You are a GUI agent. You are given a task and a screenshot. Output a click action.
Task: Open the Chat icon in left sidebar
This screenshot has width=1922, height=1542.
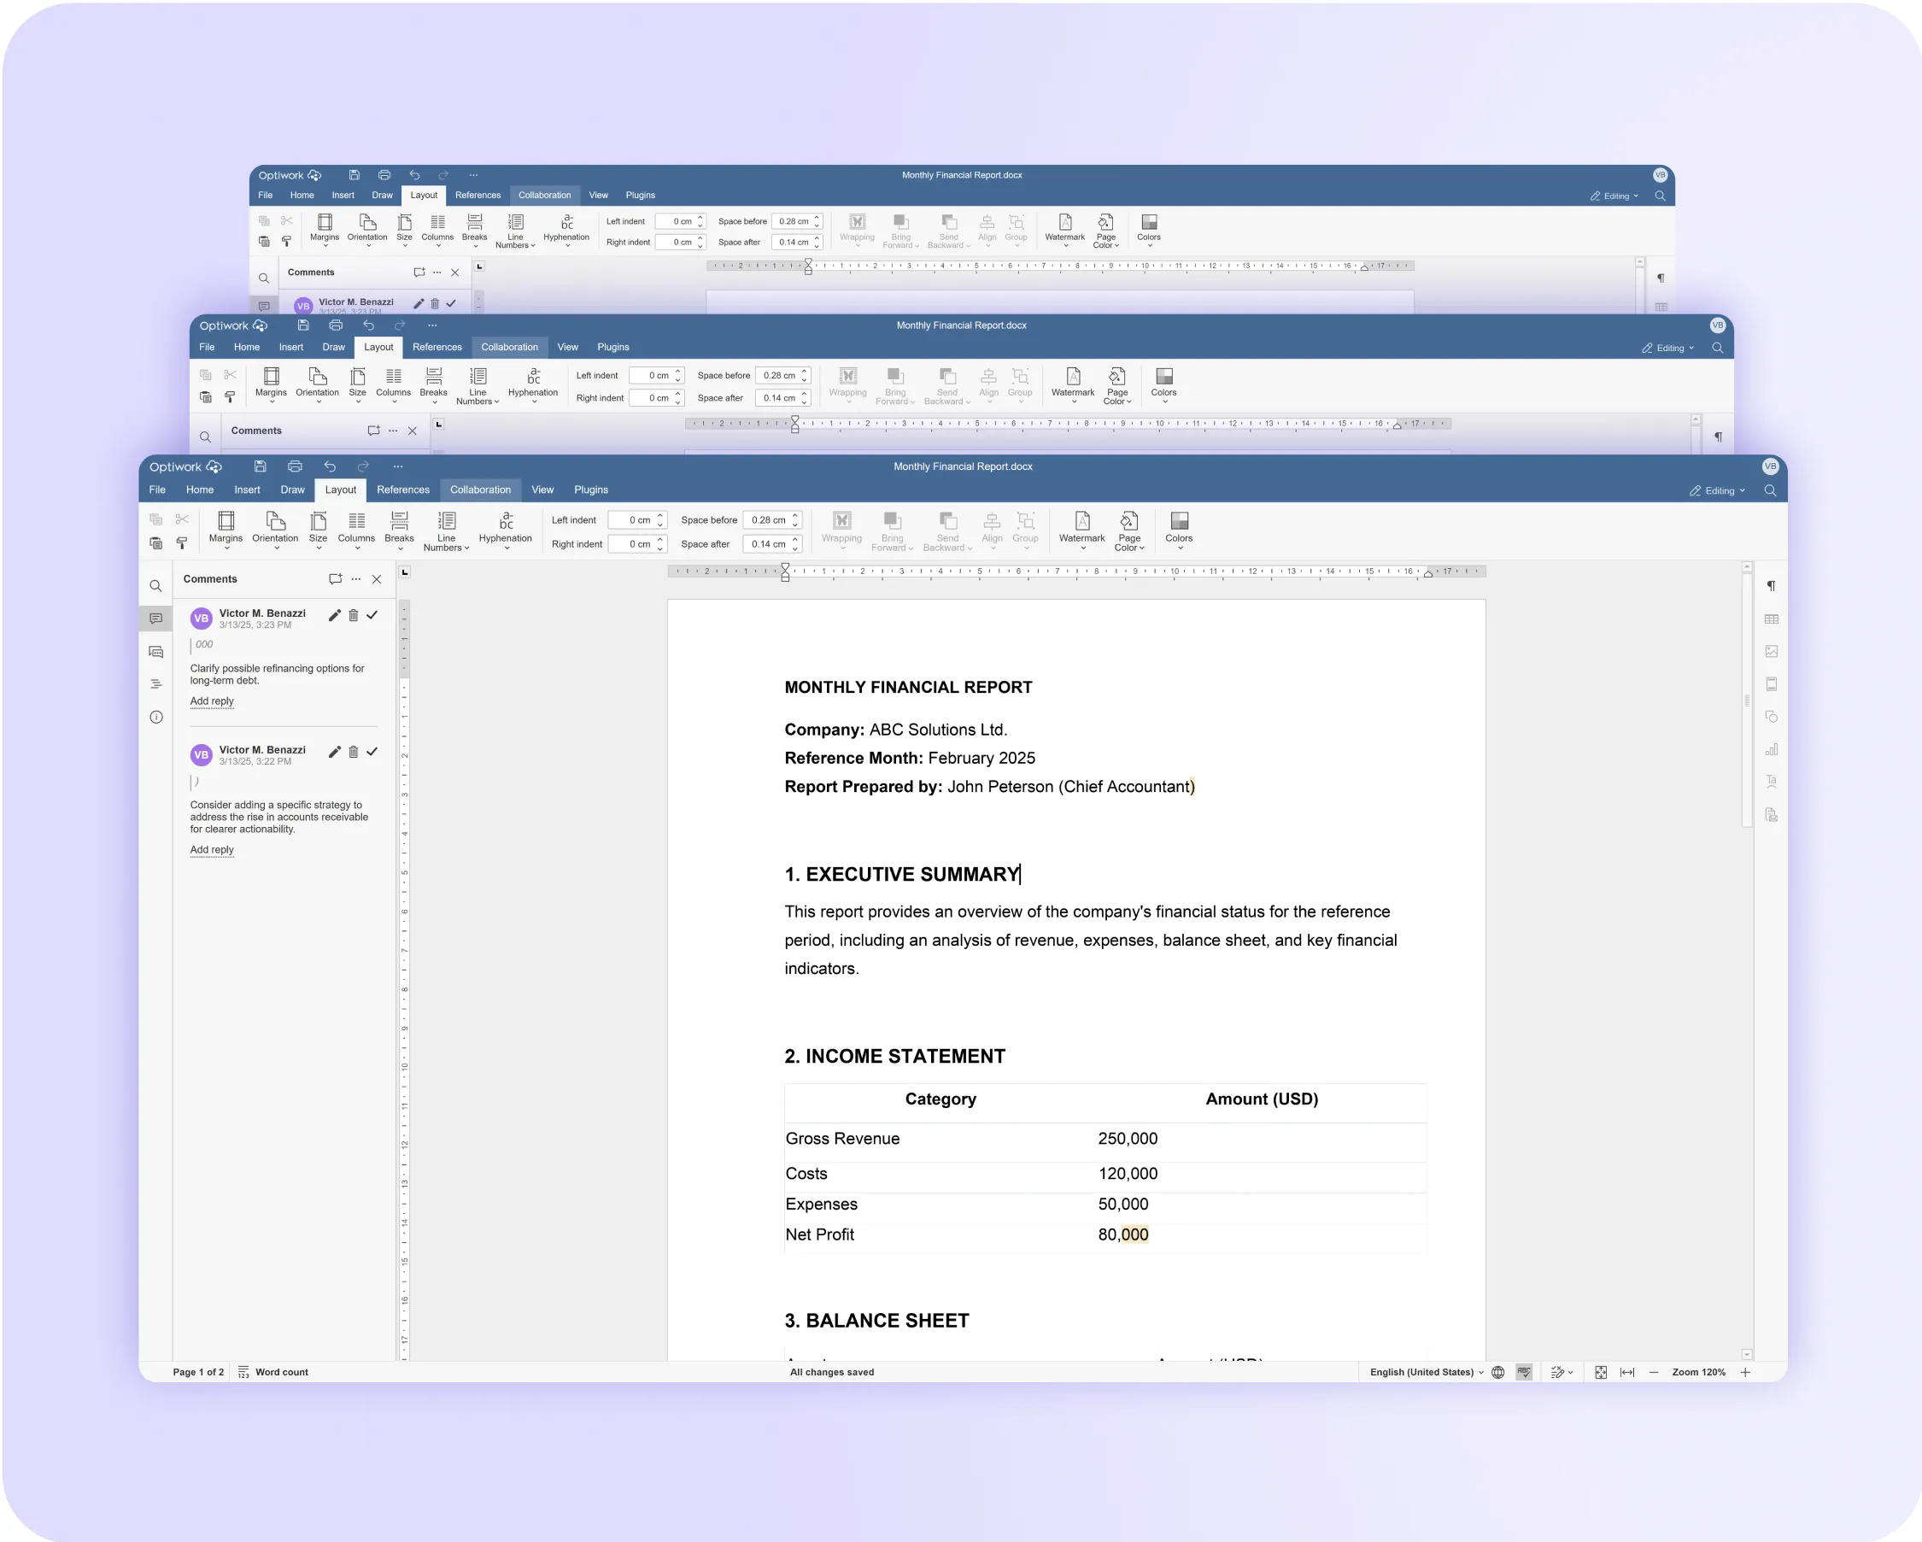click(156, 652)
